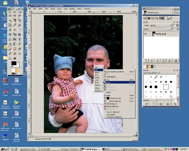This screenshot has height=151, width=189.
Task: Create a new layer in Layers panel
Action: tap(146, 61)
